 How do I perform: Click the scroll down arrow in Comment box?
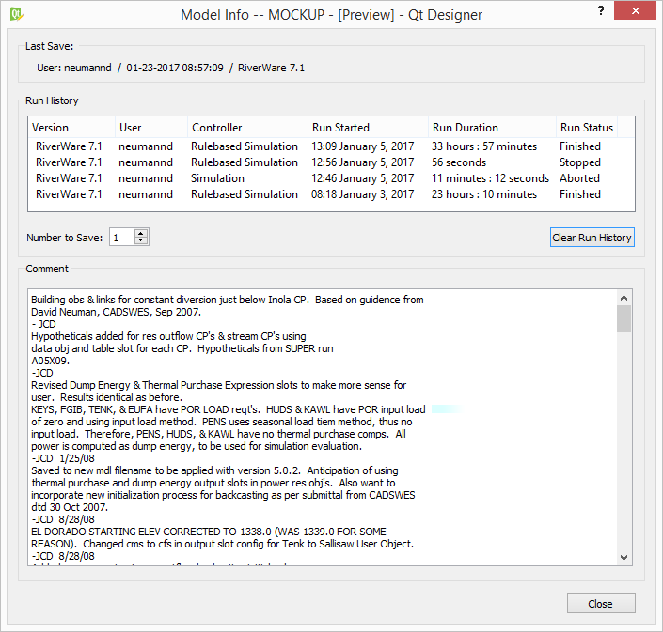pyautogui.click(x=624, y=557)
